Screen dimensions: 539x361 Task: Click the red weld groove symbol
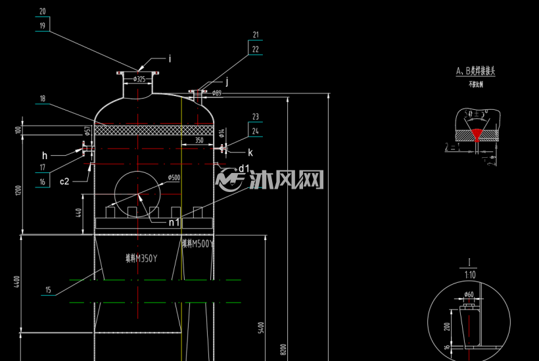point(477,134)
